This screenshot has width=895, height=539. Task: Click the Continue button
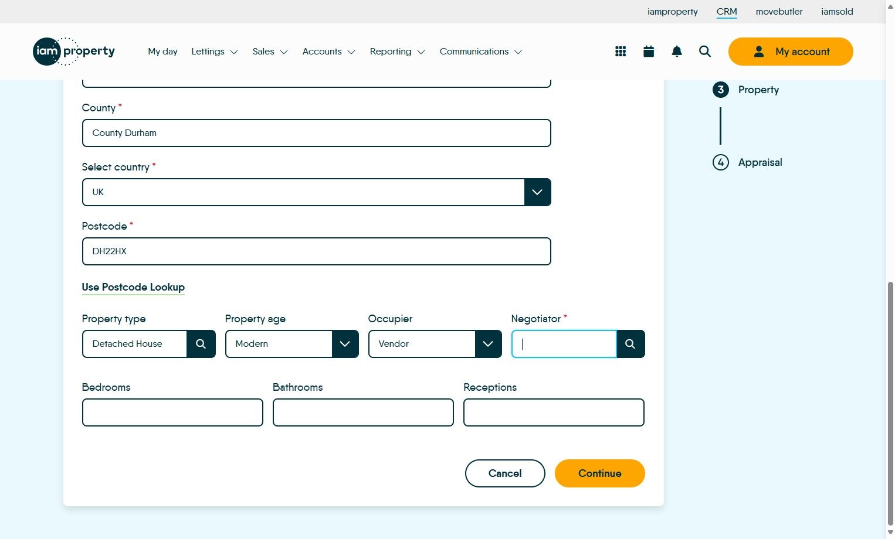tap(600, 473)
